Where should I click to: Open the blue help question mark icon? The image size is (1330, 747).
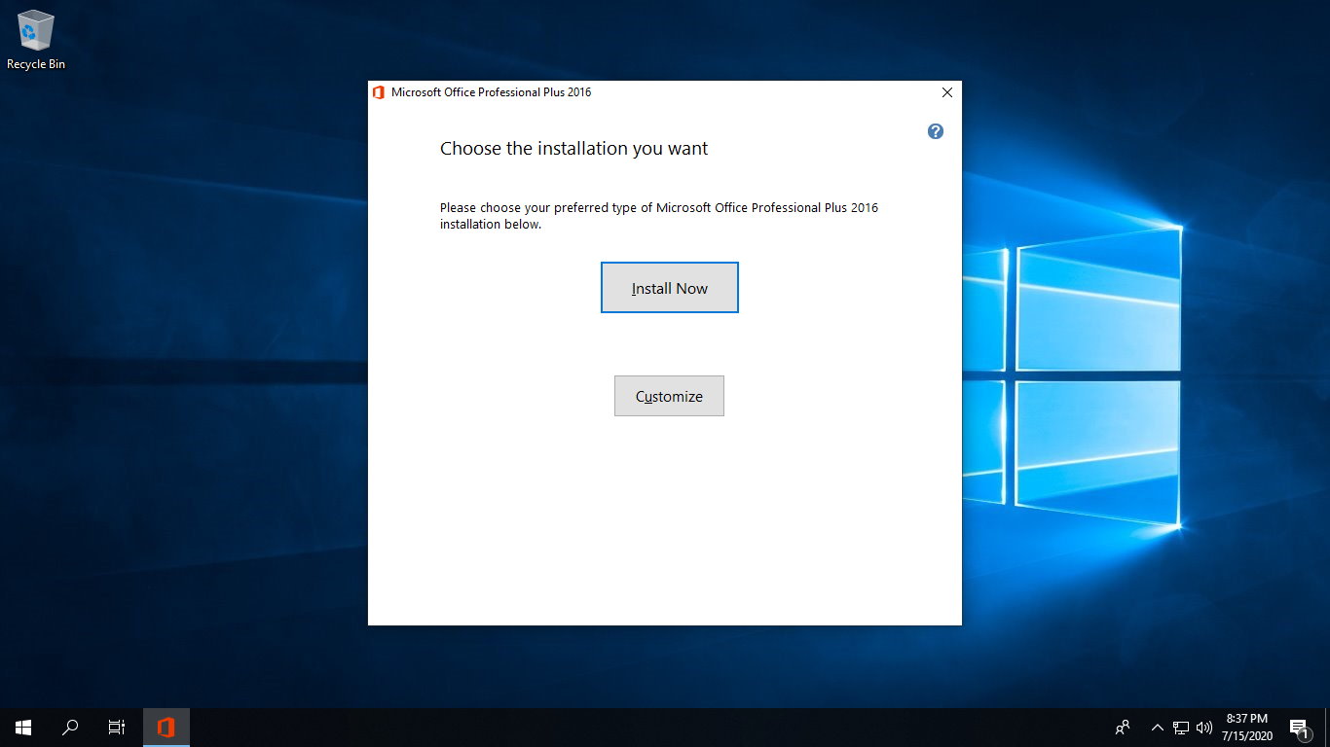(936, 131)
